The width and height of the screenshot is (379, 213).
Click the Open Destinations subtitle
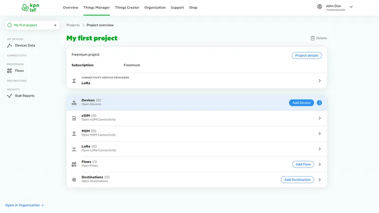pos(95,181)
